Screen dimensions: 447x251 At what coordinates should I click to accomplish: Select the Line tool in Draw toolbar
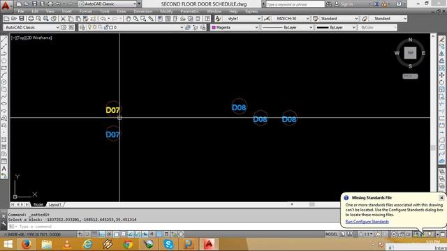(4, 39)
